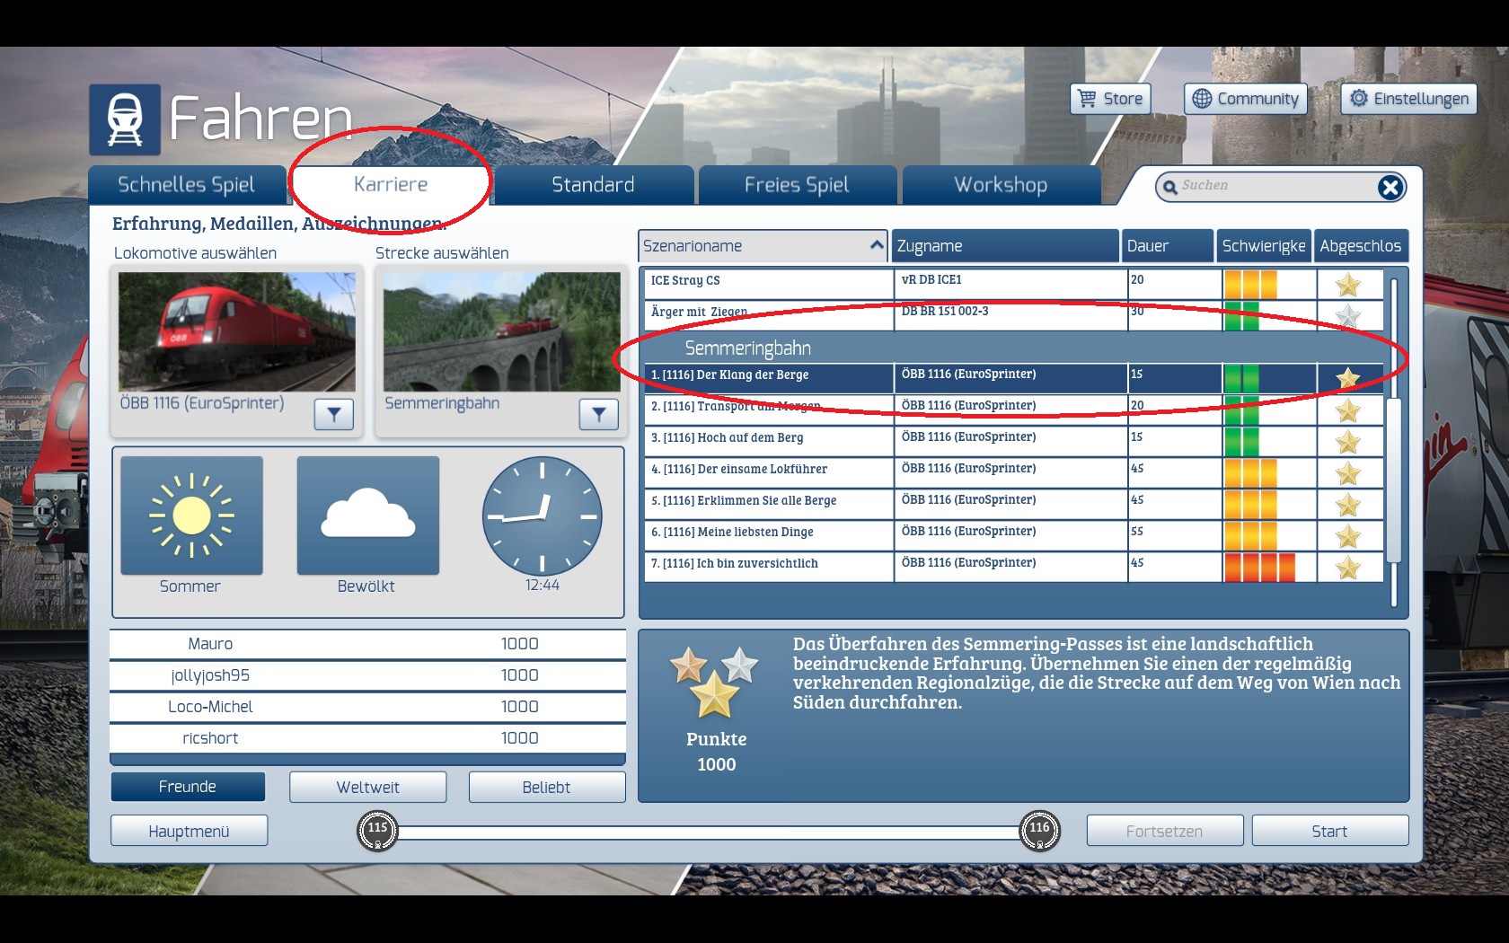The height and width of the screenshot is (943, 1509).
Task: Click the silver star for Ärger mit Ziegen
Action: click(x=1347, y=316)
